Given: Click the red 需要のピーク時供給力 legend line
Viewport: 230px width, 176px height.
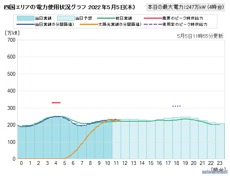Looking at the screenshot, I should pyautogui.click(x=152, y=18).
